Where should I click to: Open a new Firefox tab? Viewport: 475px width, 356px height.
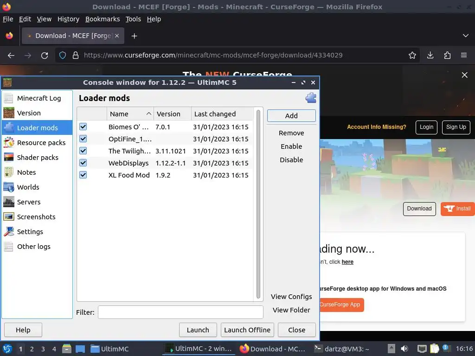pyautogui.click(x=134, y=36)
